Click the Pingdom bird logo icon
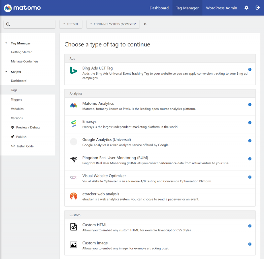 point(73,160)
